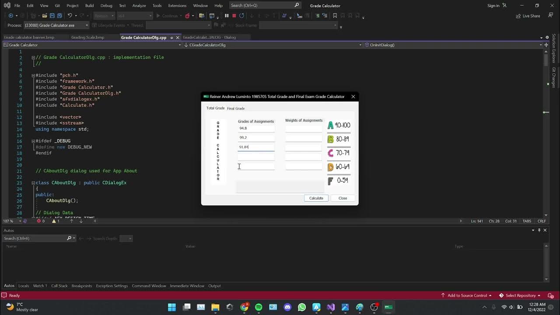
Task: Click the Calculate button
Action: pyautogui.click(x=316, y=198)
